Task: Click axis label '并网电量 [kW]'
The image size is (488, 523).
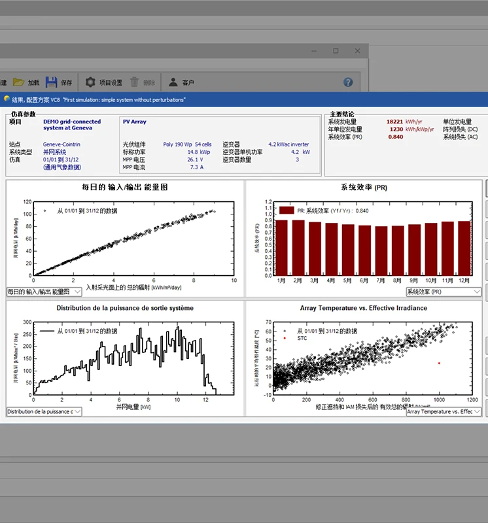Action: (133, 407)
